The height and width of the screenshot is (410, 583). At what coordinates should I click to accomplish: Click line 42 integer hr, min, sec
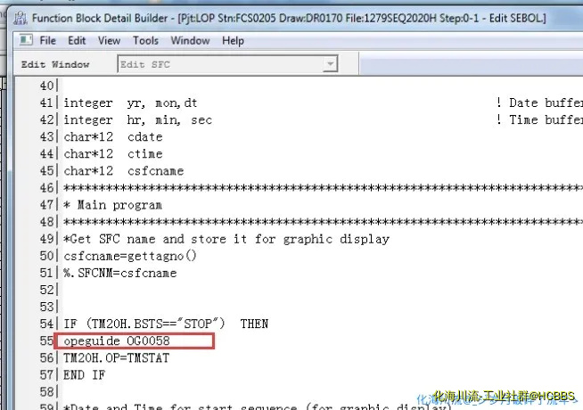(x=137, y=120)
